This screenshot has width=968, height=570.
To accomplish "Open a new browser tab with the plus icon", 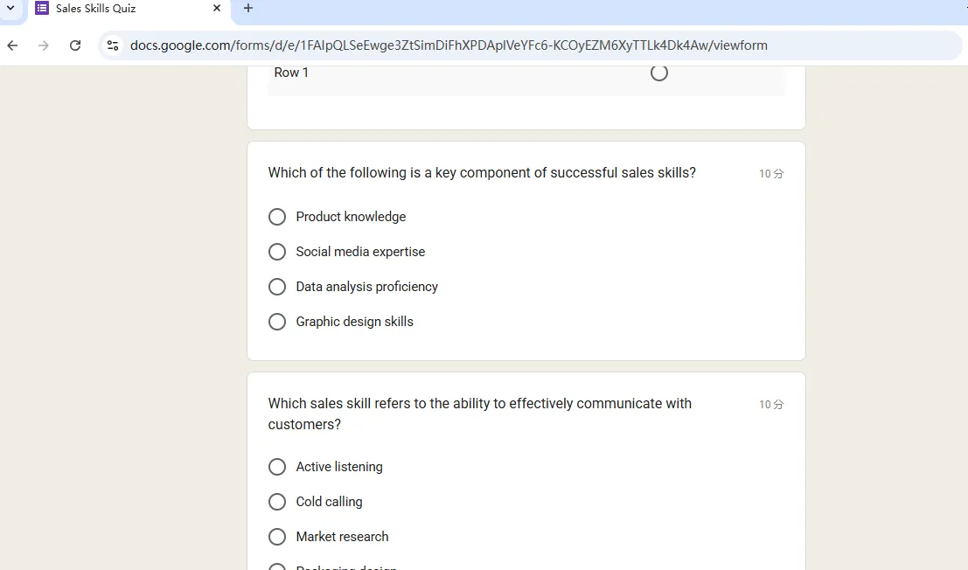I will point(248,8).
